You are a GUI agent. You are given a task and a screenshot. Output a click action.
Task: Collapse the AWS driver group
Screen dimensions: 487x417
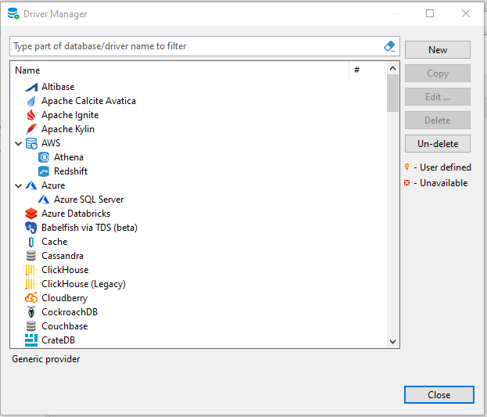point(19,143)
